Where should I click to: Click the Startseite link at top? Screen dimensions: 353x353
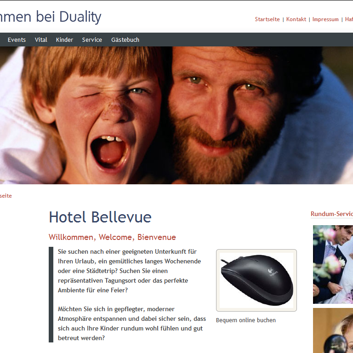[x=267, y=19]
